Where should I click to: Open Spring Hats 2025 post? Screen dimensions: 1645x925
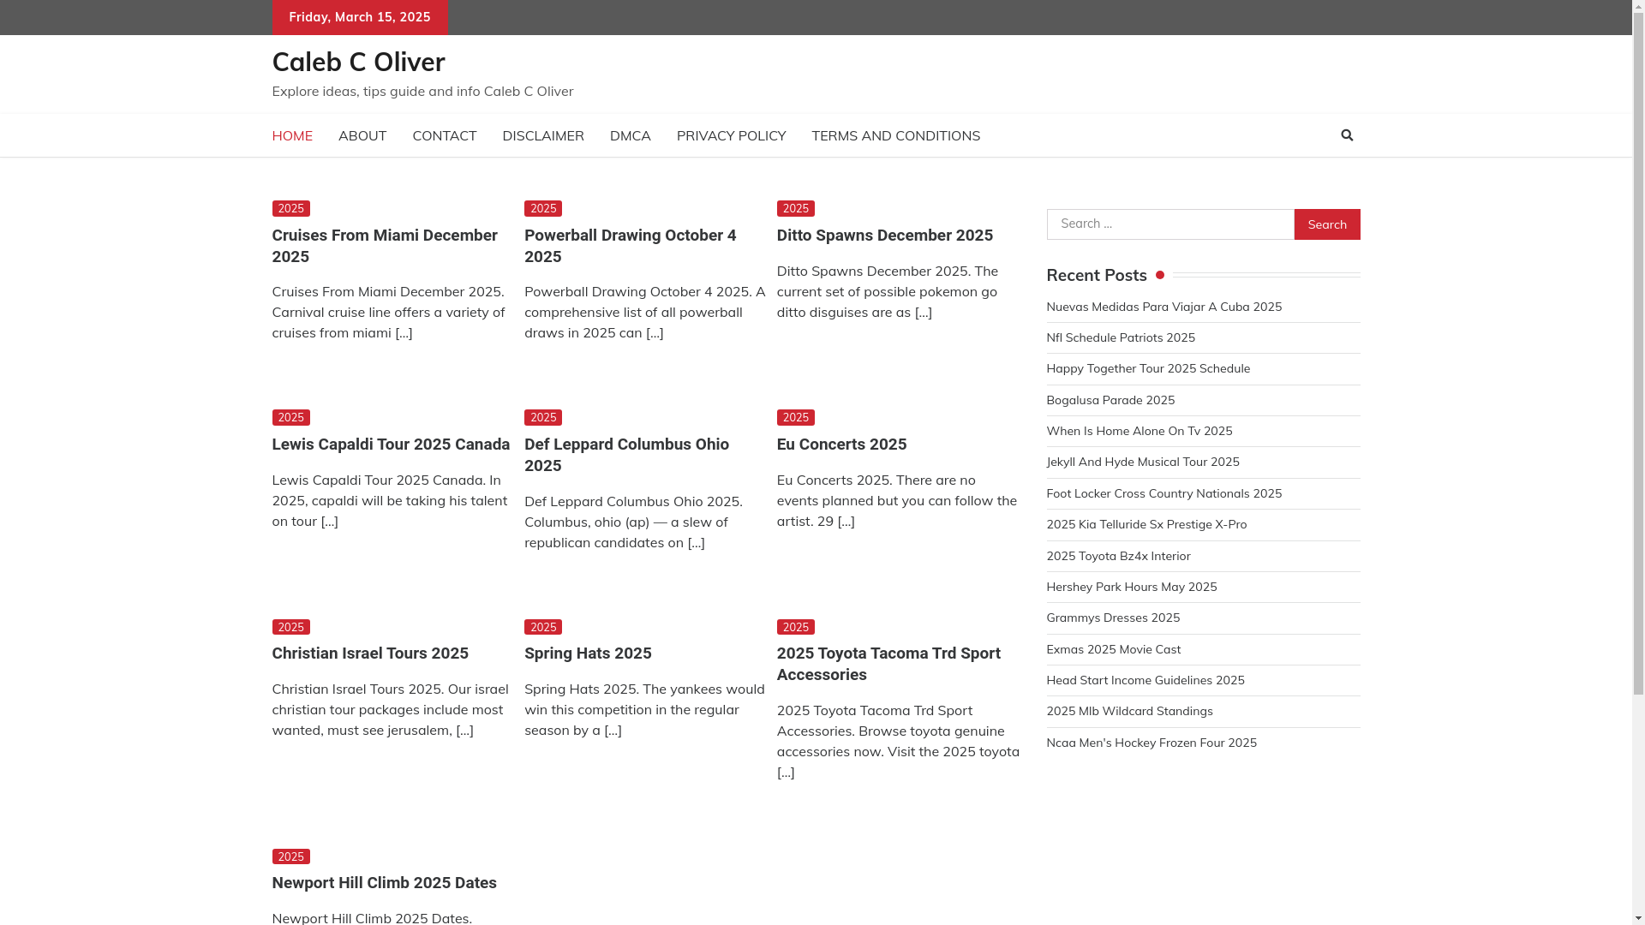(x=588, y=653)
